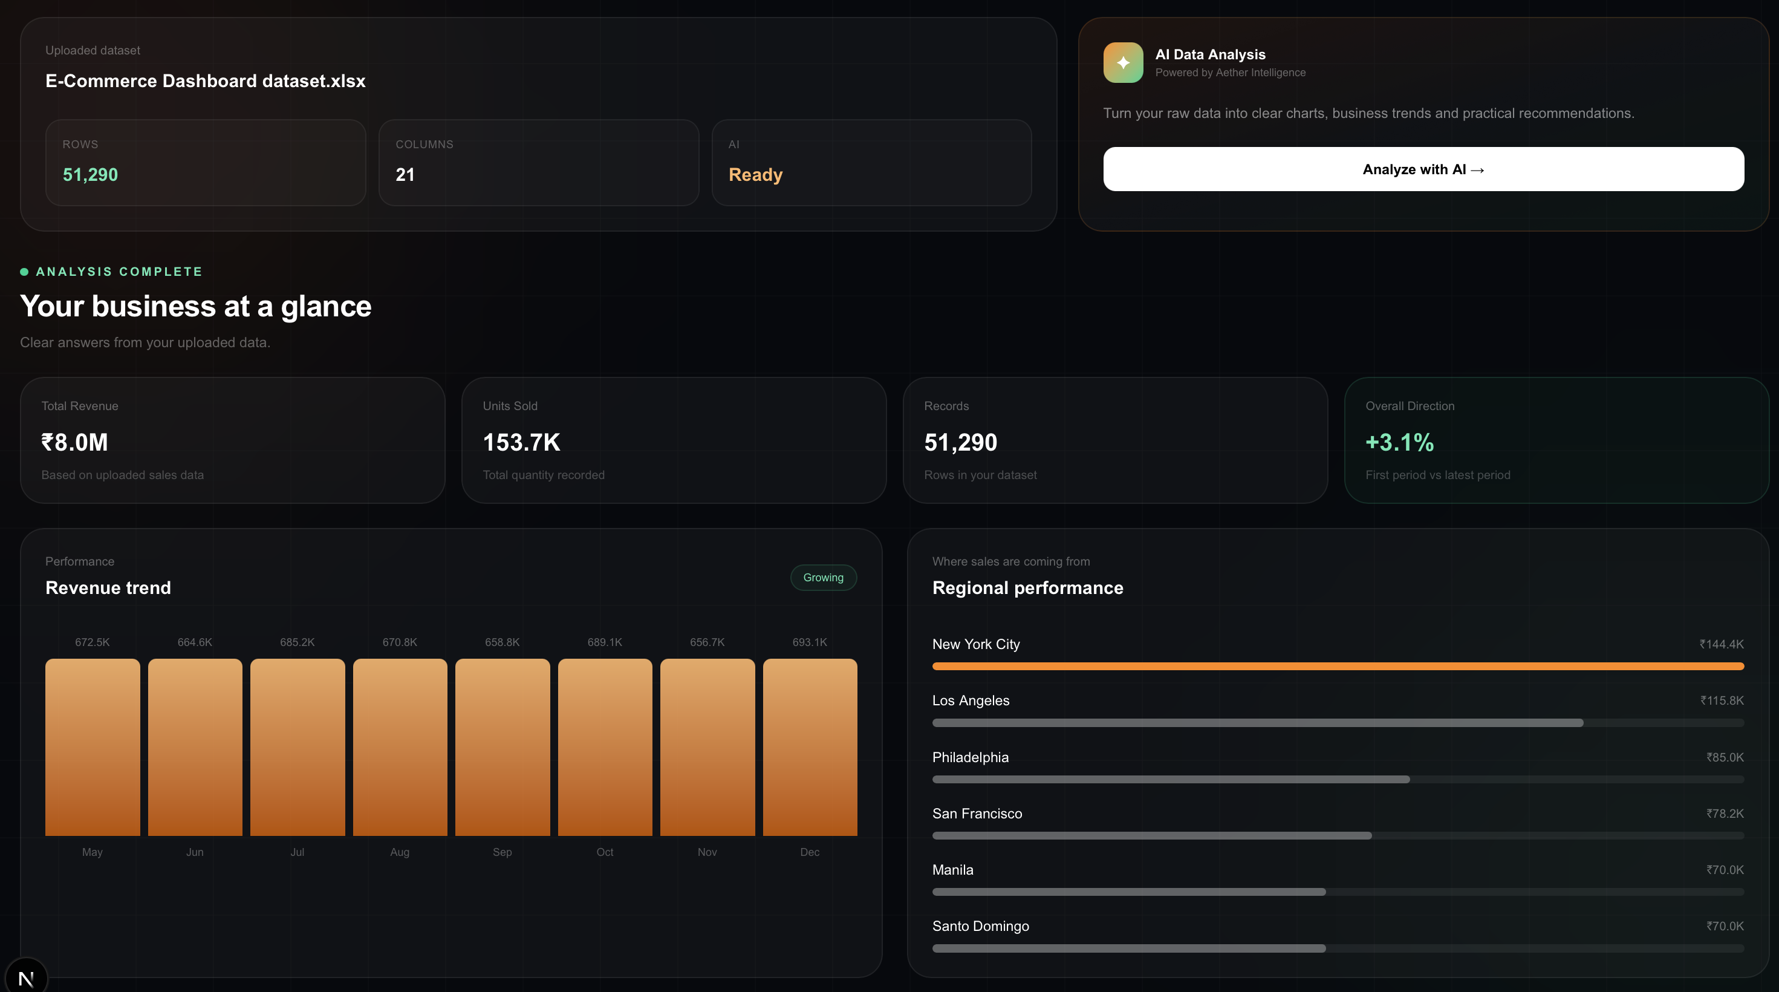The height and width of the screenshot is (992, 1779).
Task: Click the Powered by Aether Intelligence text
Action: (x=1230, y=73)
